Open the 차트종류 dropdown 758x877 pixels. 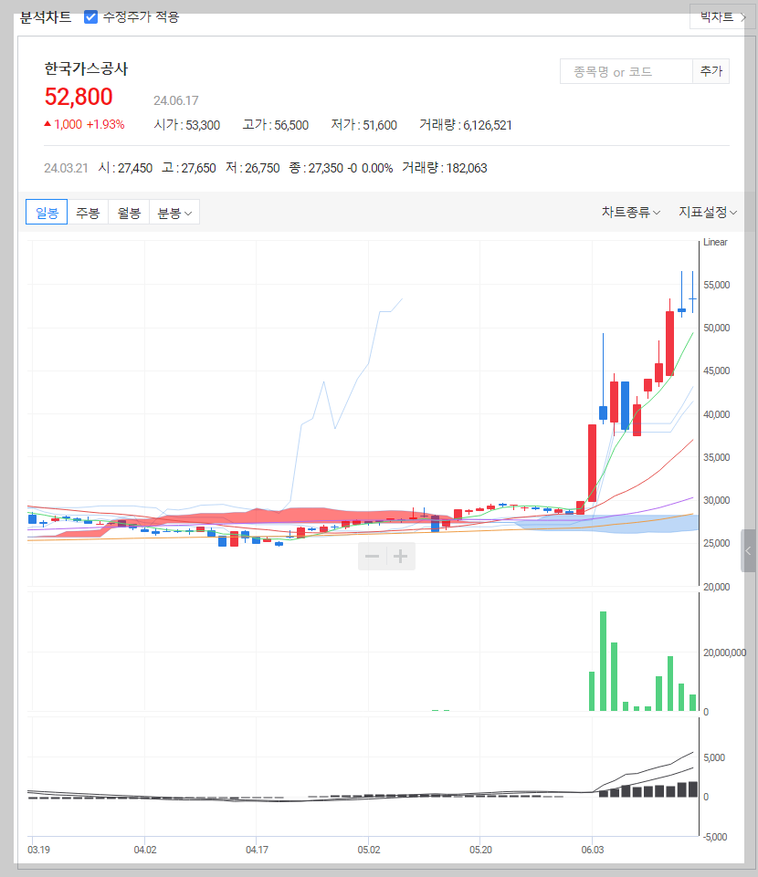(x=631, y=212)
